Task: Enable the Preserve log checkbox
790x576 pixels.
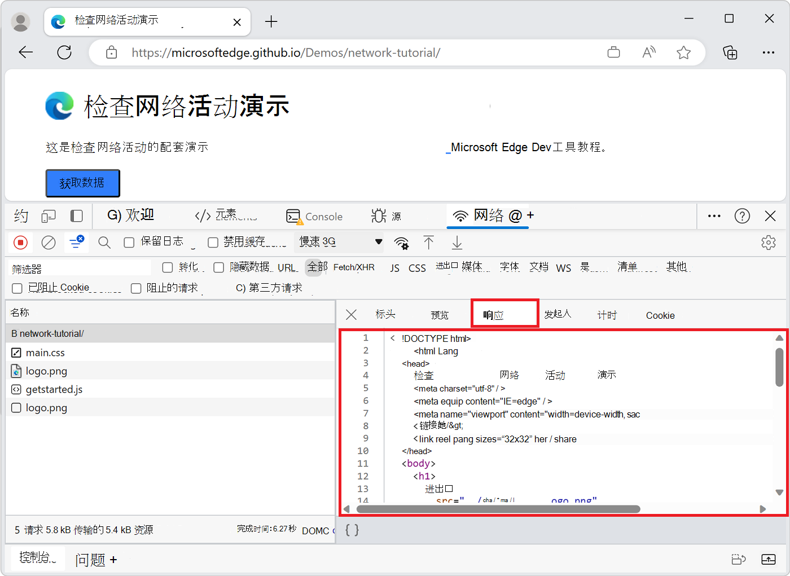Action: pyautogui.click(x=129, y=243)
